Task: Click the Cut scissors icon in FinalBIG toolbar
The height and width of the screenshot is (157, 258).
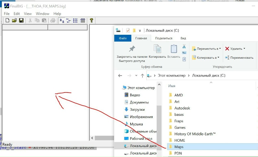Action: click(30, 20)
